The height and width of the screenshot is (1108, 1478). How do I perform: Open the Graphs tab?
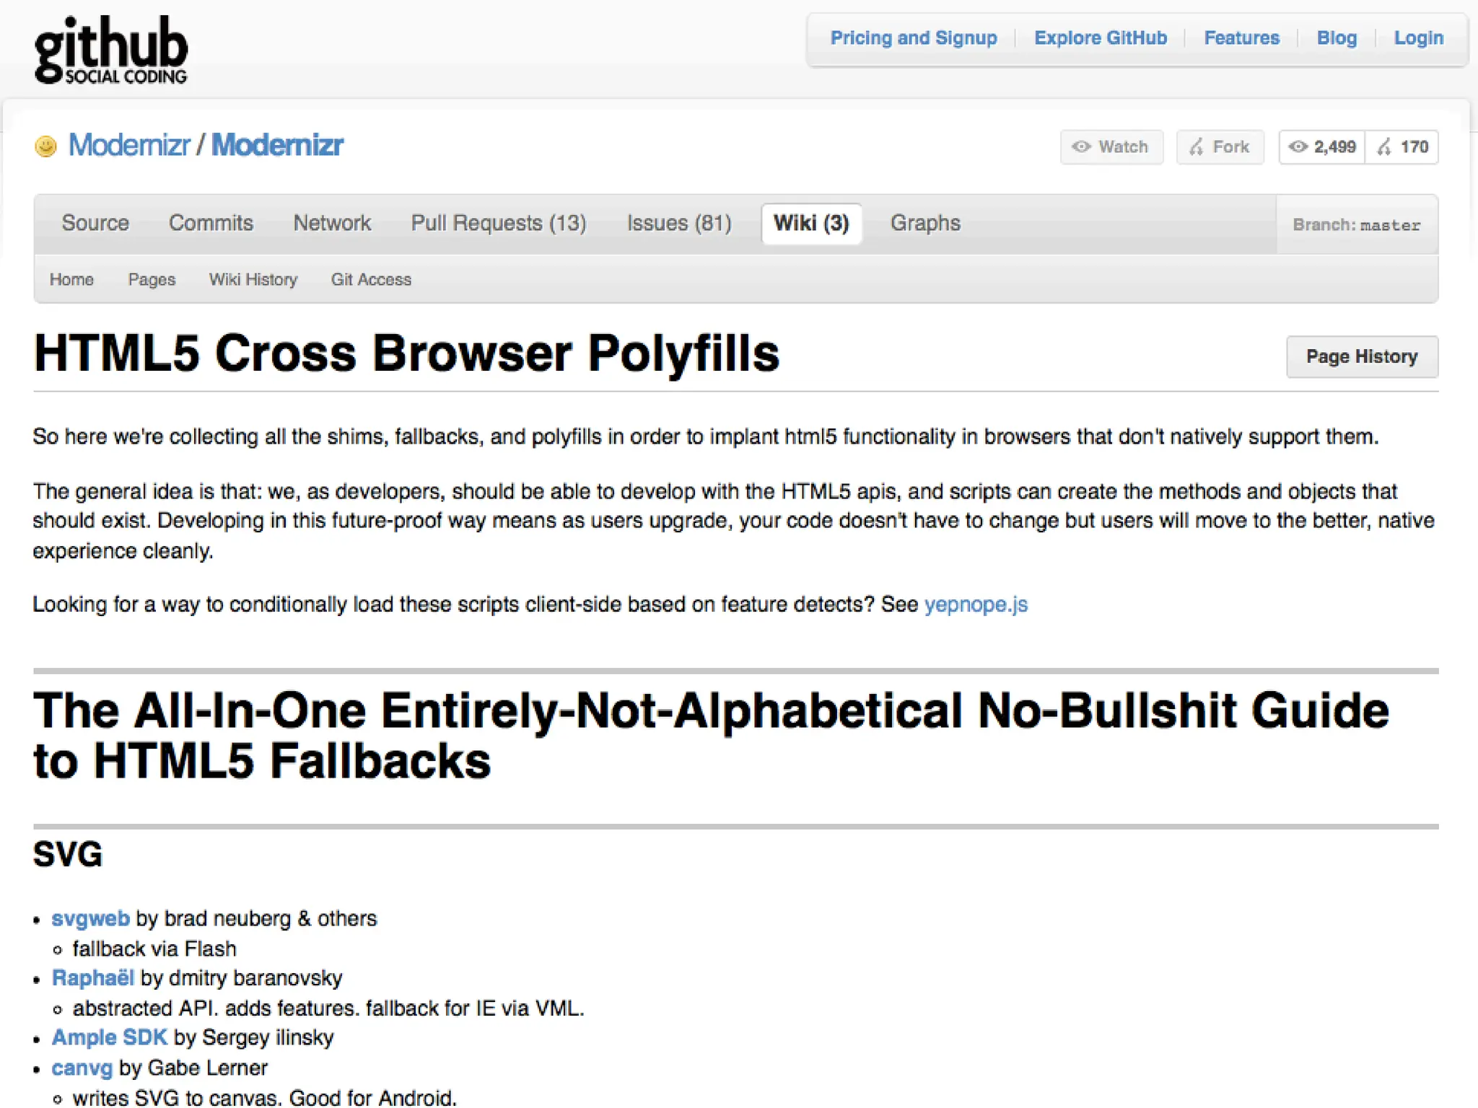(924, 223)
